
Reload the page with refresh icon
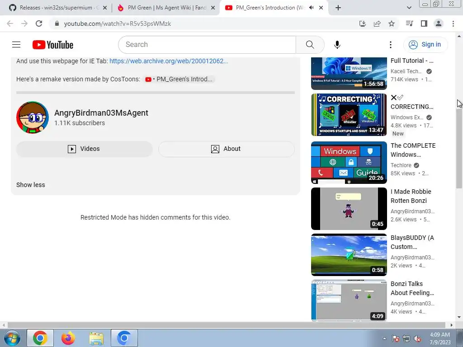39,23
